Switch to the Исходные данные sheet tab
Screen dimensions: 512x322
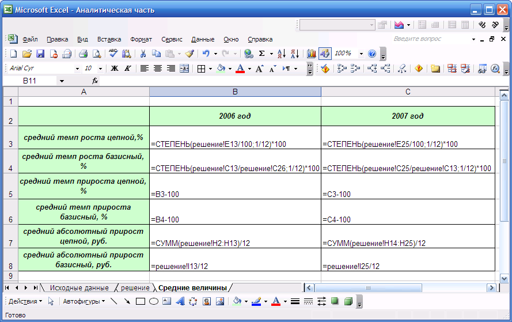point(79,287)
